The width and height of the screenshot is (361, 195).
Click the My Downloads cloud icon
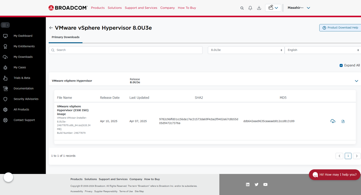[5, 57]
